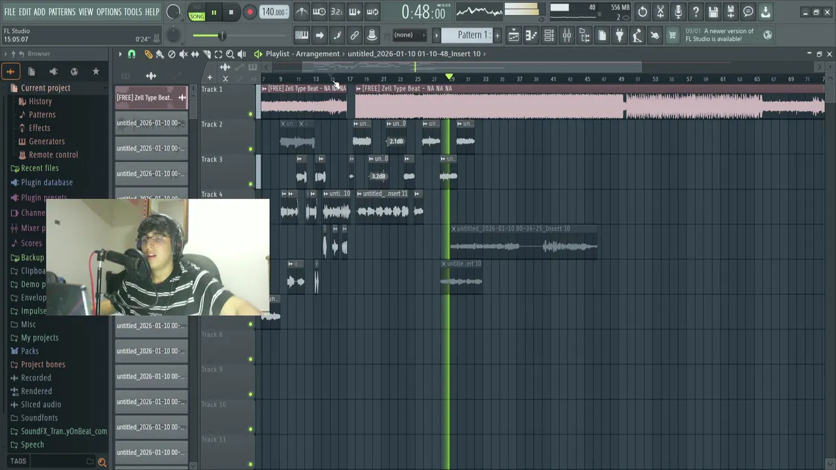Viewport: 836px width, 470px height.
Task: Stop playback with the stop button
Action: [231, 12]
